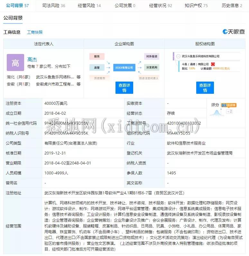
Task: Click the 斗鱼(香港)有限公司 shareholder entry
Action: tap(195, 64)
